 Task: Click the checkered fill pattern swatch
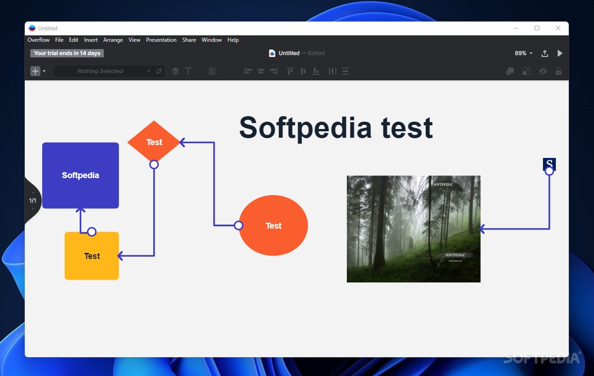(212, 71)
